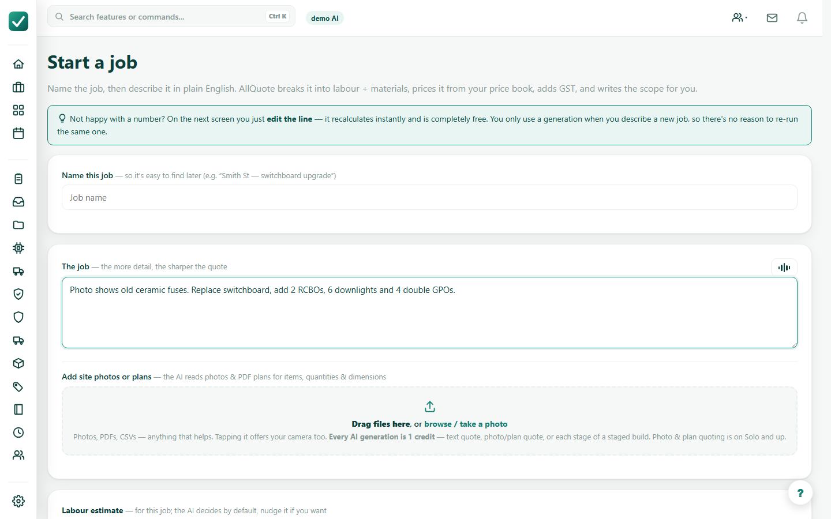Open the plain shield icon in sidebar

click(x=18, y=317)
